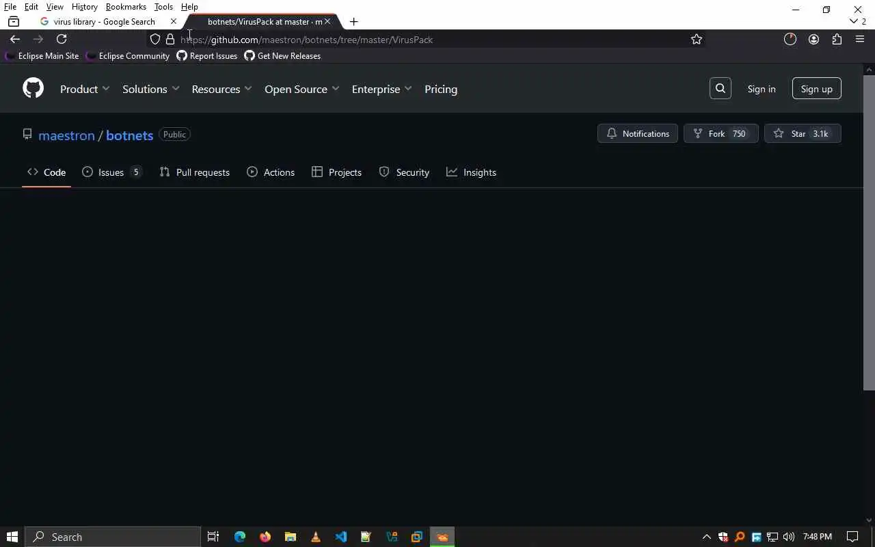875x547 pixels.
Task: Open the GitHub logo home link
Action: point(33,88)
